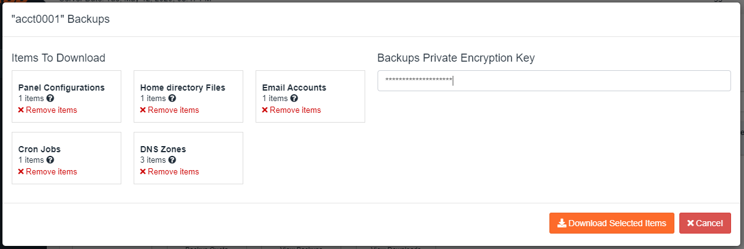
Task: Remove DNS Zones items link
Action: click(x=169, y=171)
